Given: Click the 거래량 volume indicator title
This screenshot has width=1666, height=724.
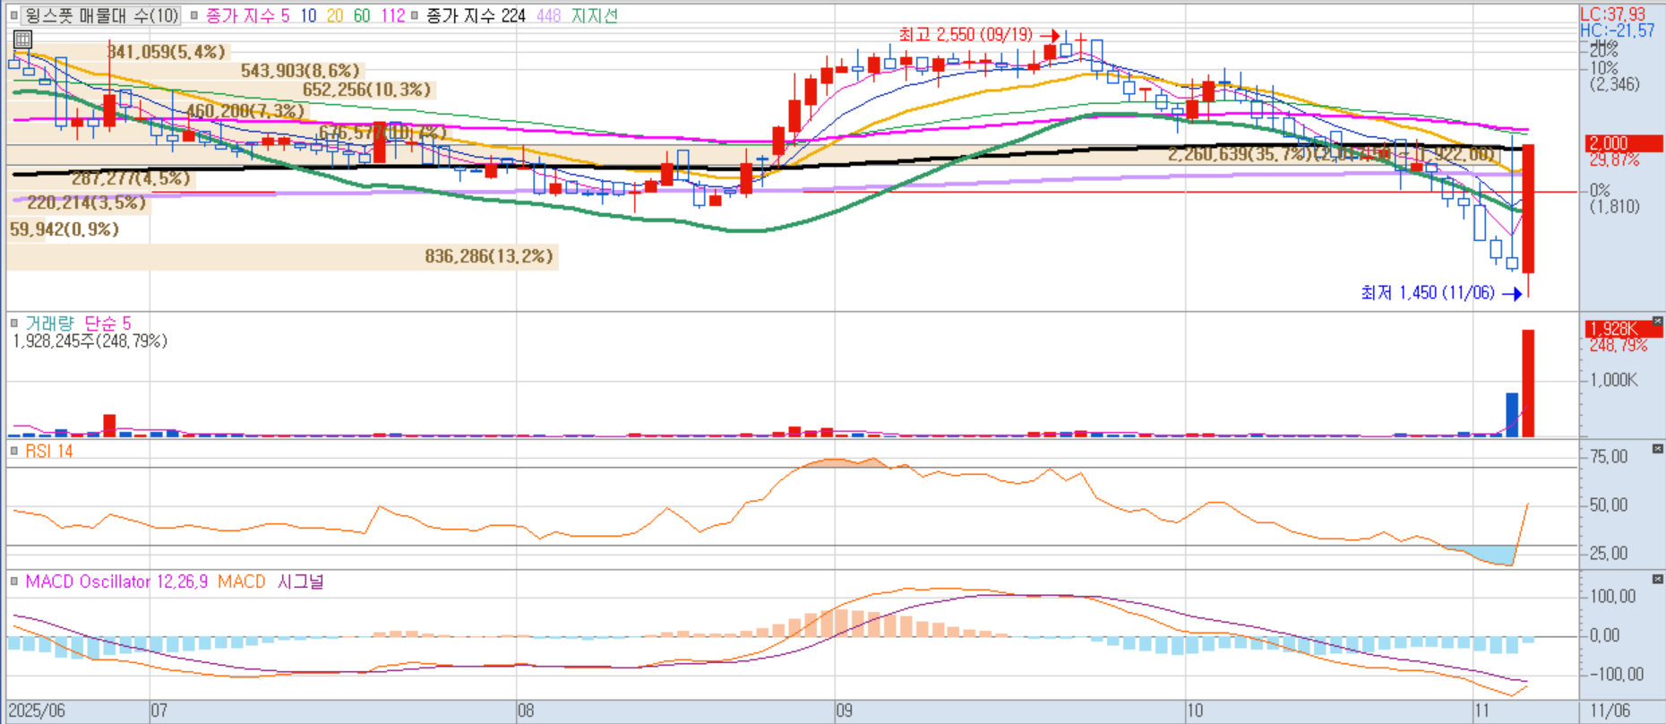Looking at the screenshot, I should point(49,323).
